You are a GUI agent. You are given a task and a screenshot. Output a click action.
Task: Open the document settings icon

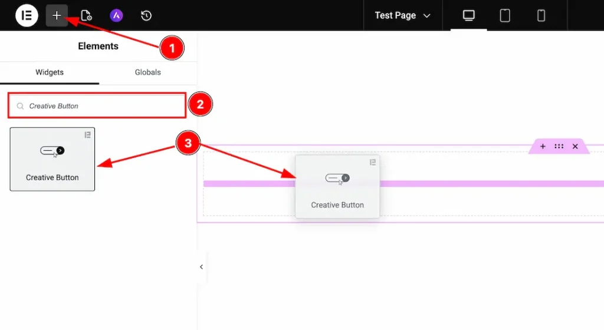pyautogui.click(x=86, y=15)
